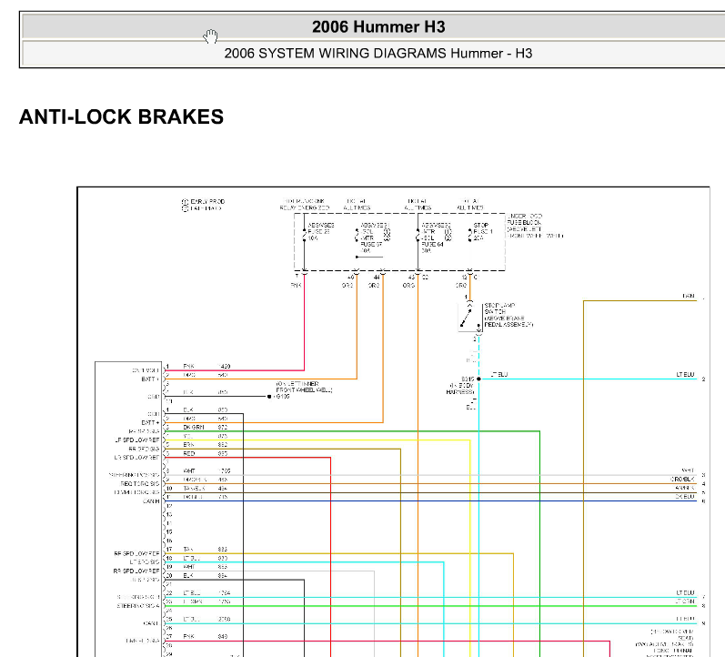The image size is (725, 657).
Task: Click the 'TAN/BLK' wire label at pin 10
Action: click(x=194, y=488)
